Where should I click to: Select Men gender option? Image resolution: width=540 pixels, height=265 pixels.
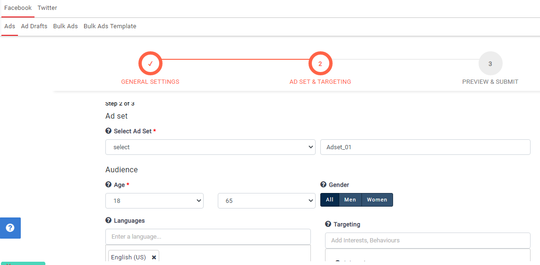pos(350,200)
